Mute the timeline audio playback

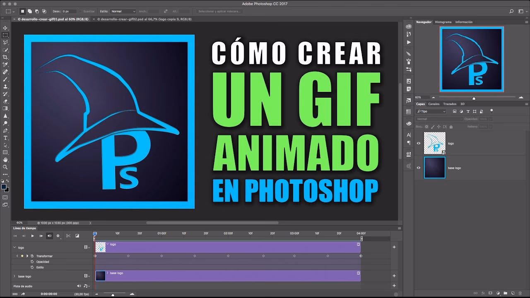(x=50, y=236)
